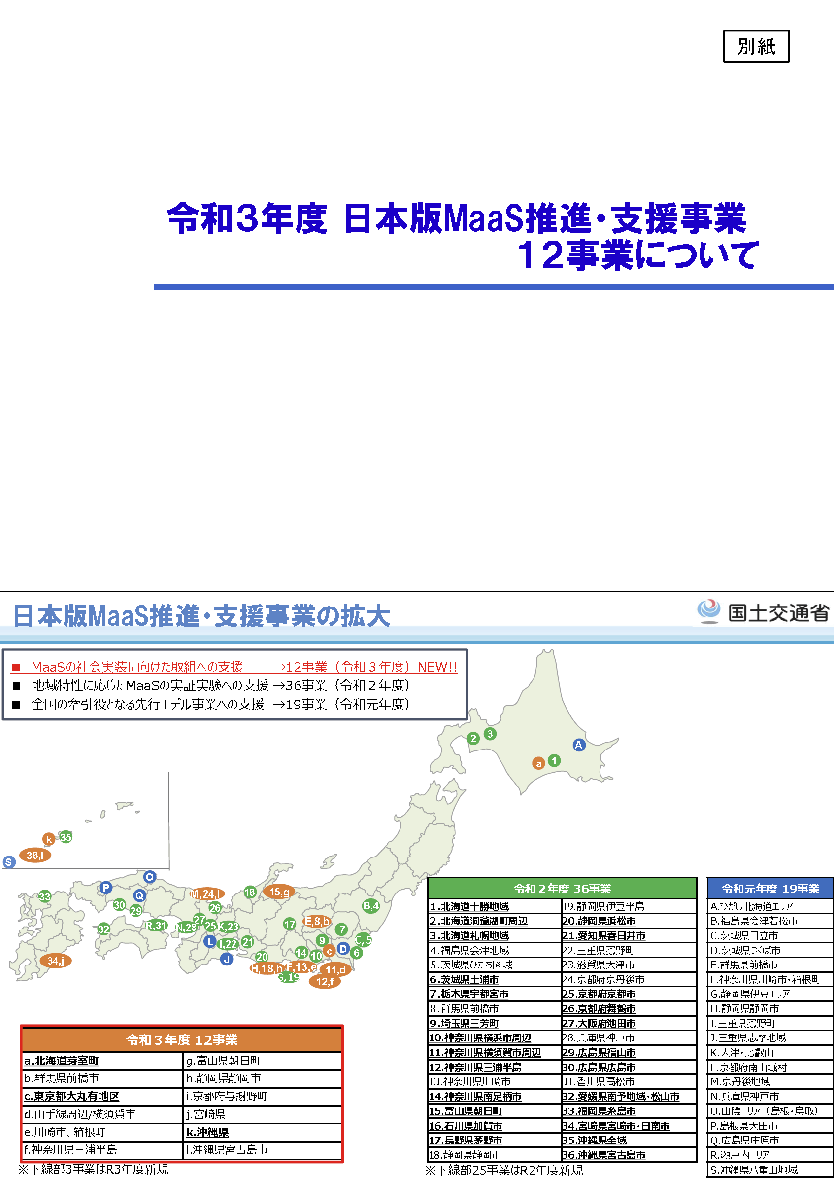Click the heading 日本版MaaS推進・支援事業の拡大
834x1179 pixels.
click(x=201, y=616)
